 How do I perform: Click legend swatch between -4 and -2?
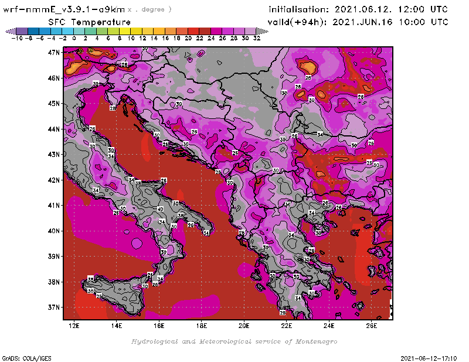(56, 31)
